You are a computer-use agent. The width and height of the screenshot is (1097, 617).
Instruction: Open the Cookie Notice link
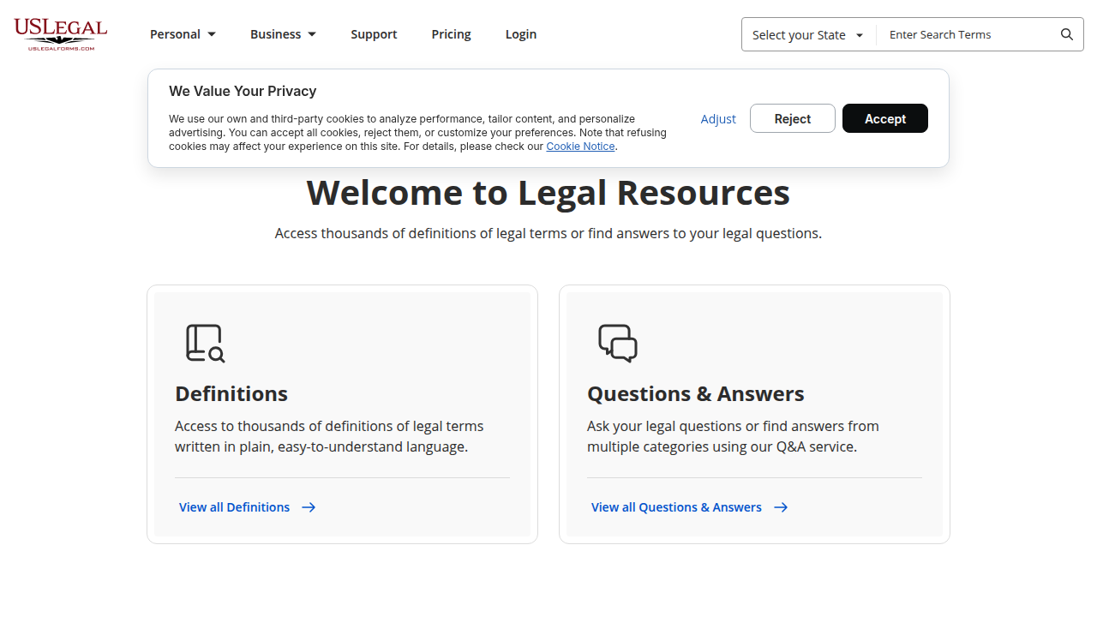tap(580, 147)
